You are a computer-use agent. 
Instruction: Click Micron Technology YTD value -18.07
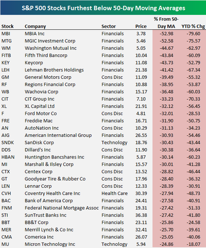[x=194, y=244]
